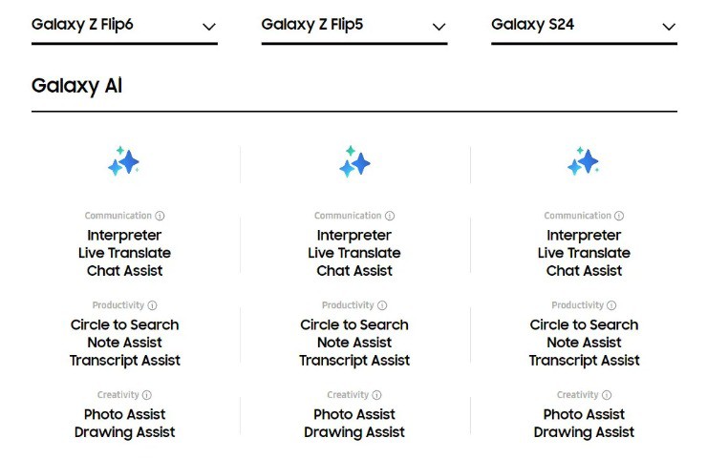Click Productivity info icon in Flip6 column

coord(153,305)
